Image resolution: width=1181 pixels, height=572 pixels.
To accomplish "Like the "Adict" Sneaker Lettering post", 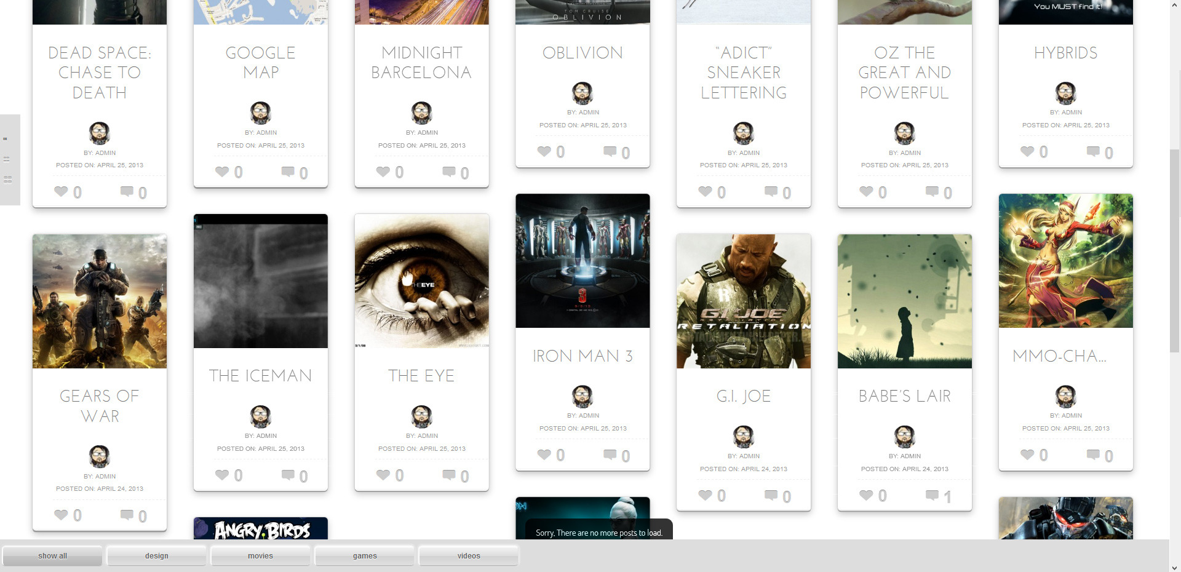I will (x=705, y=191).
